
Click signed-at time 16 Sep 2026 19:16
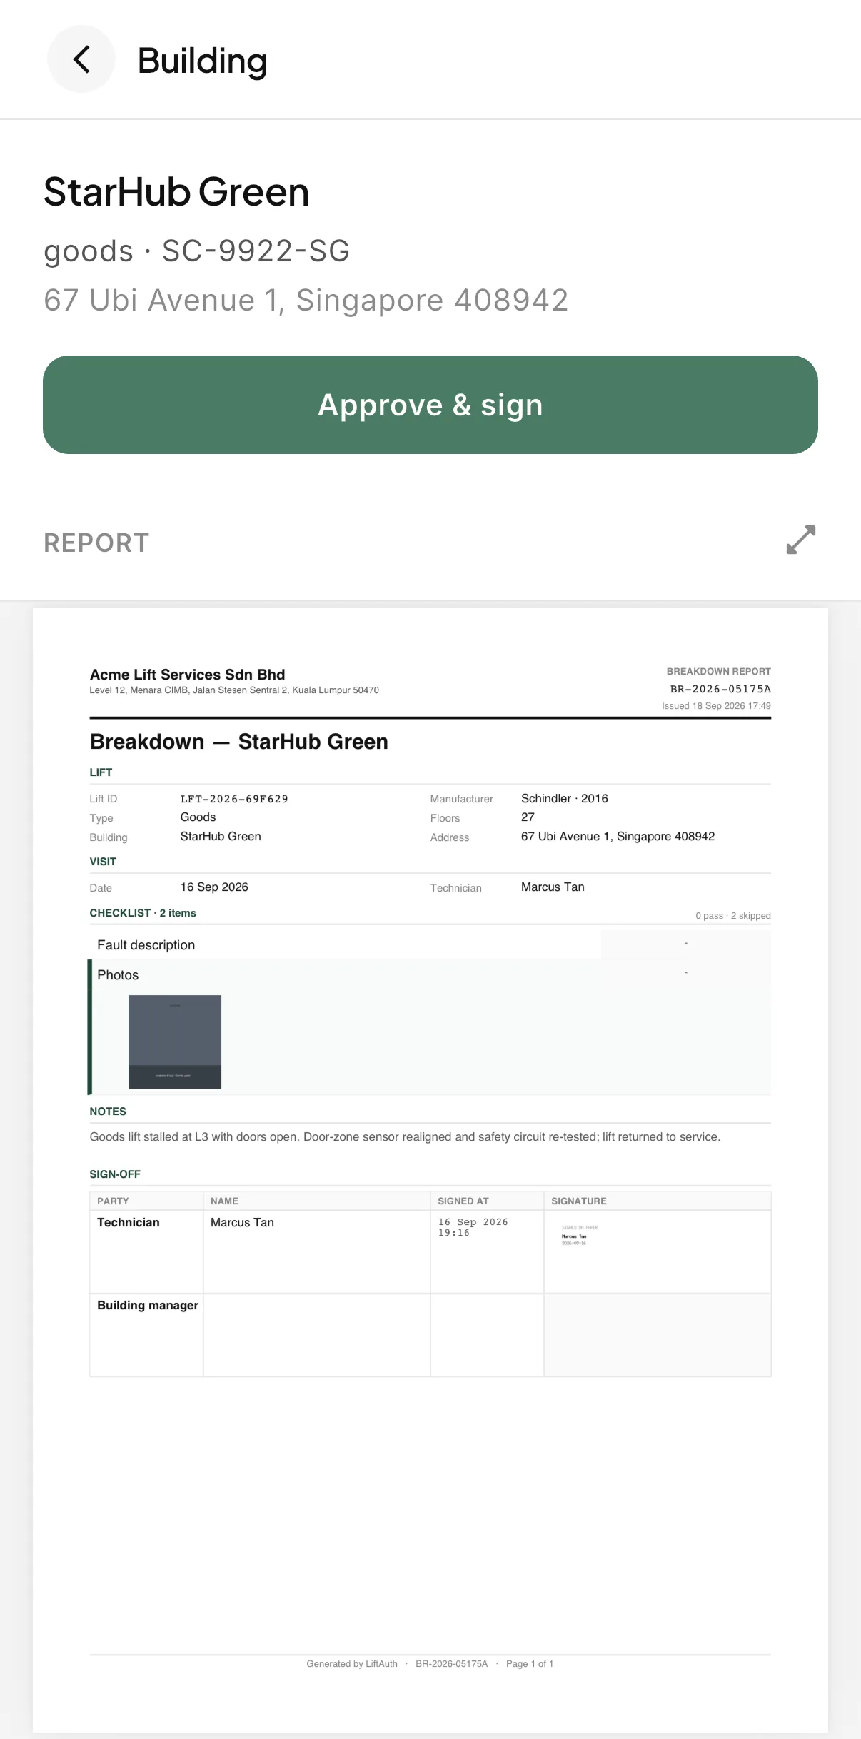pyautogui.click(x=473, y=1227)
